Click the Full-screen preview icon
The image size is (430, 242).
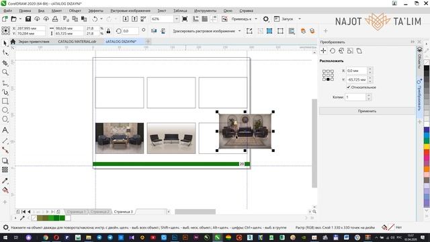click(x=185, y=19)
